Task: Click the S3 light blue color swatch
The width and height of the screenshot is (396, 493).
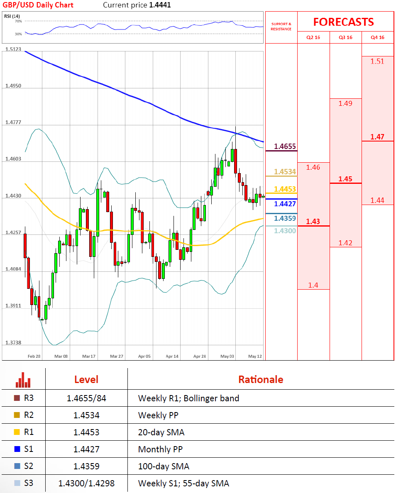Action: point(17,483)
